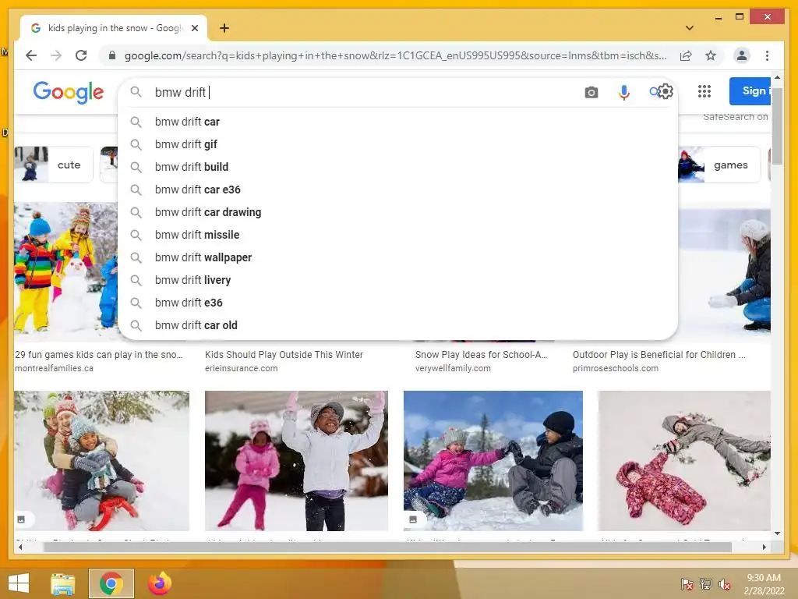Open the Chrome profile avatar
The image size is (798, 599).
click(x=742, y=55)
